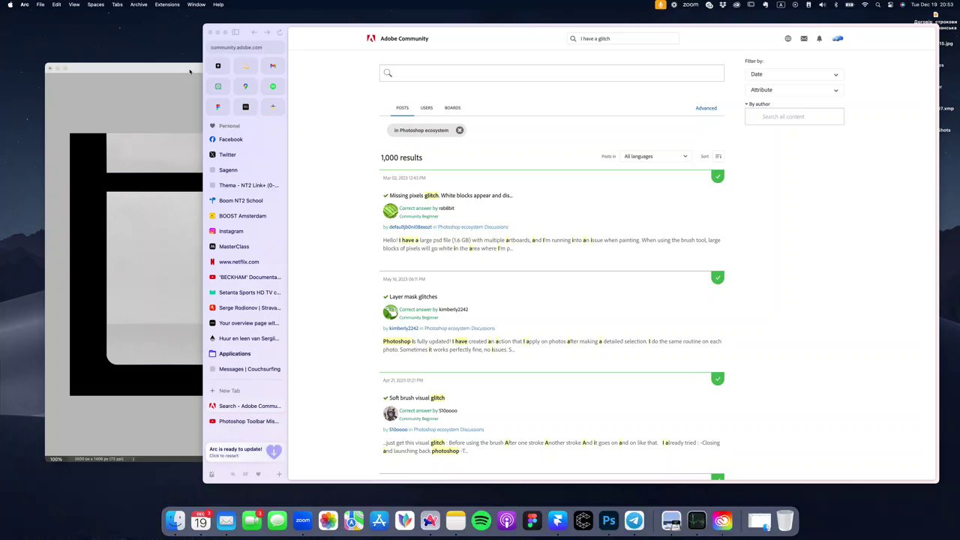This screenshot has width=960, height=540.
Task: Open Telegram from the Dock
Action: click(634, 520)
